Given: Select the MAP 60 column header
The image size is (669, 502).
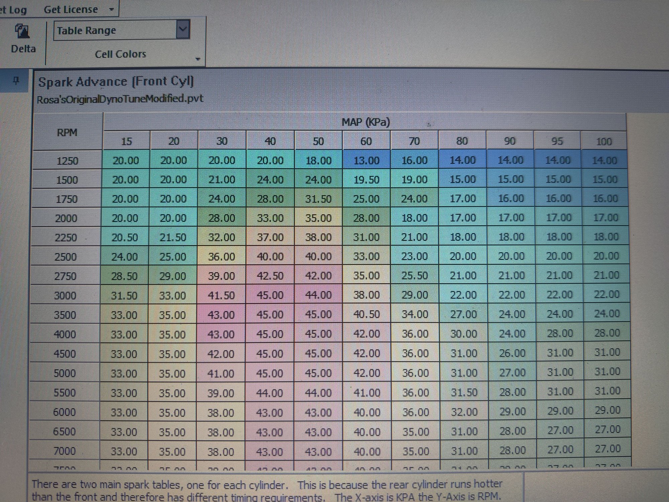Looking at the screenshot, I should pyautogui.click(x=366, y=141).
